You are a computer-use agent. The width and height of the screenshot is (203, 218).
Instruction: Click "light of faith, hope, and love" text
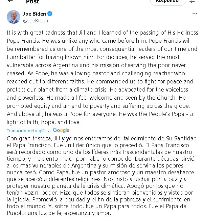coord(43,122)
